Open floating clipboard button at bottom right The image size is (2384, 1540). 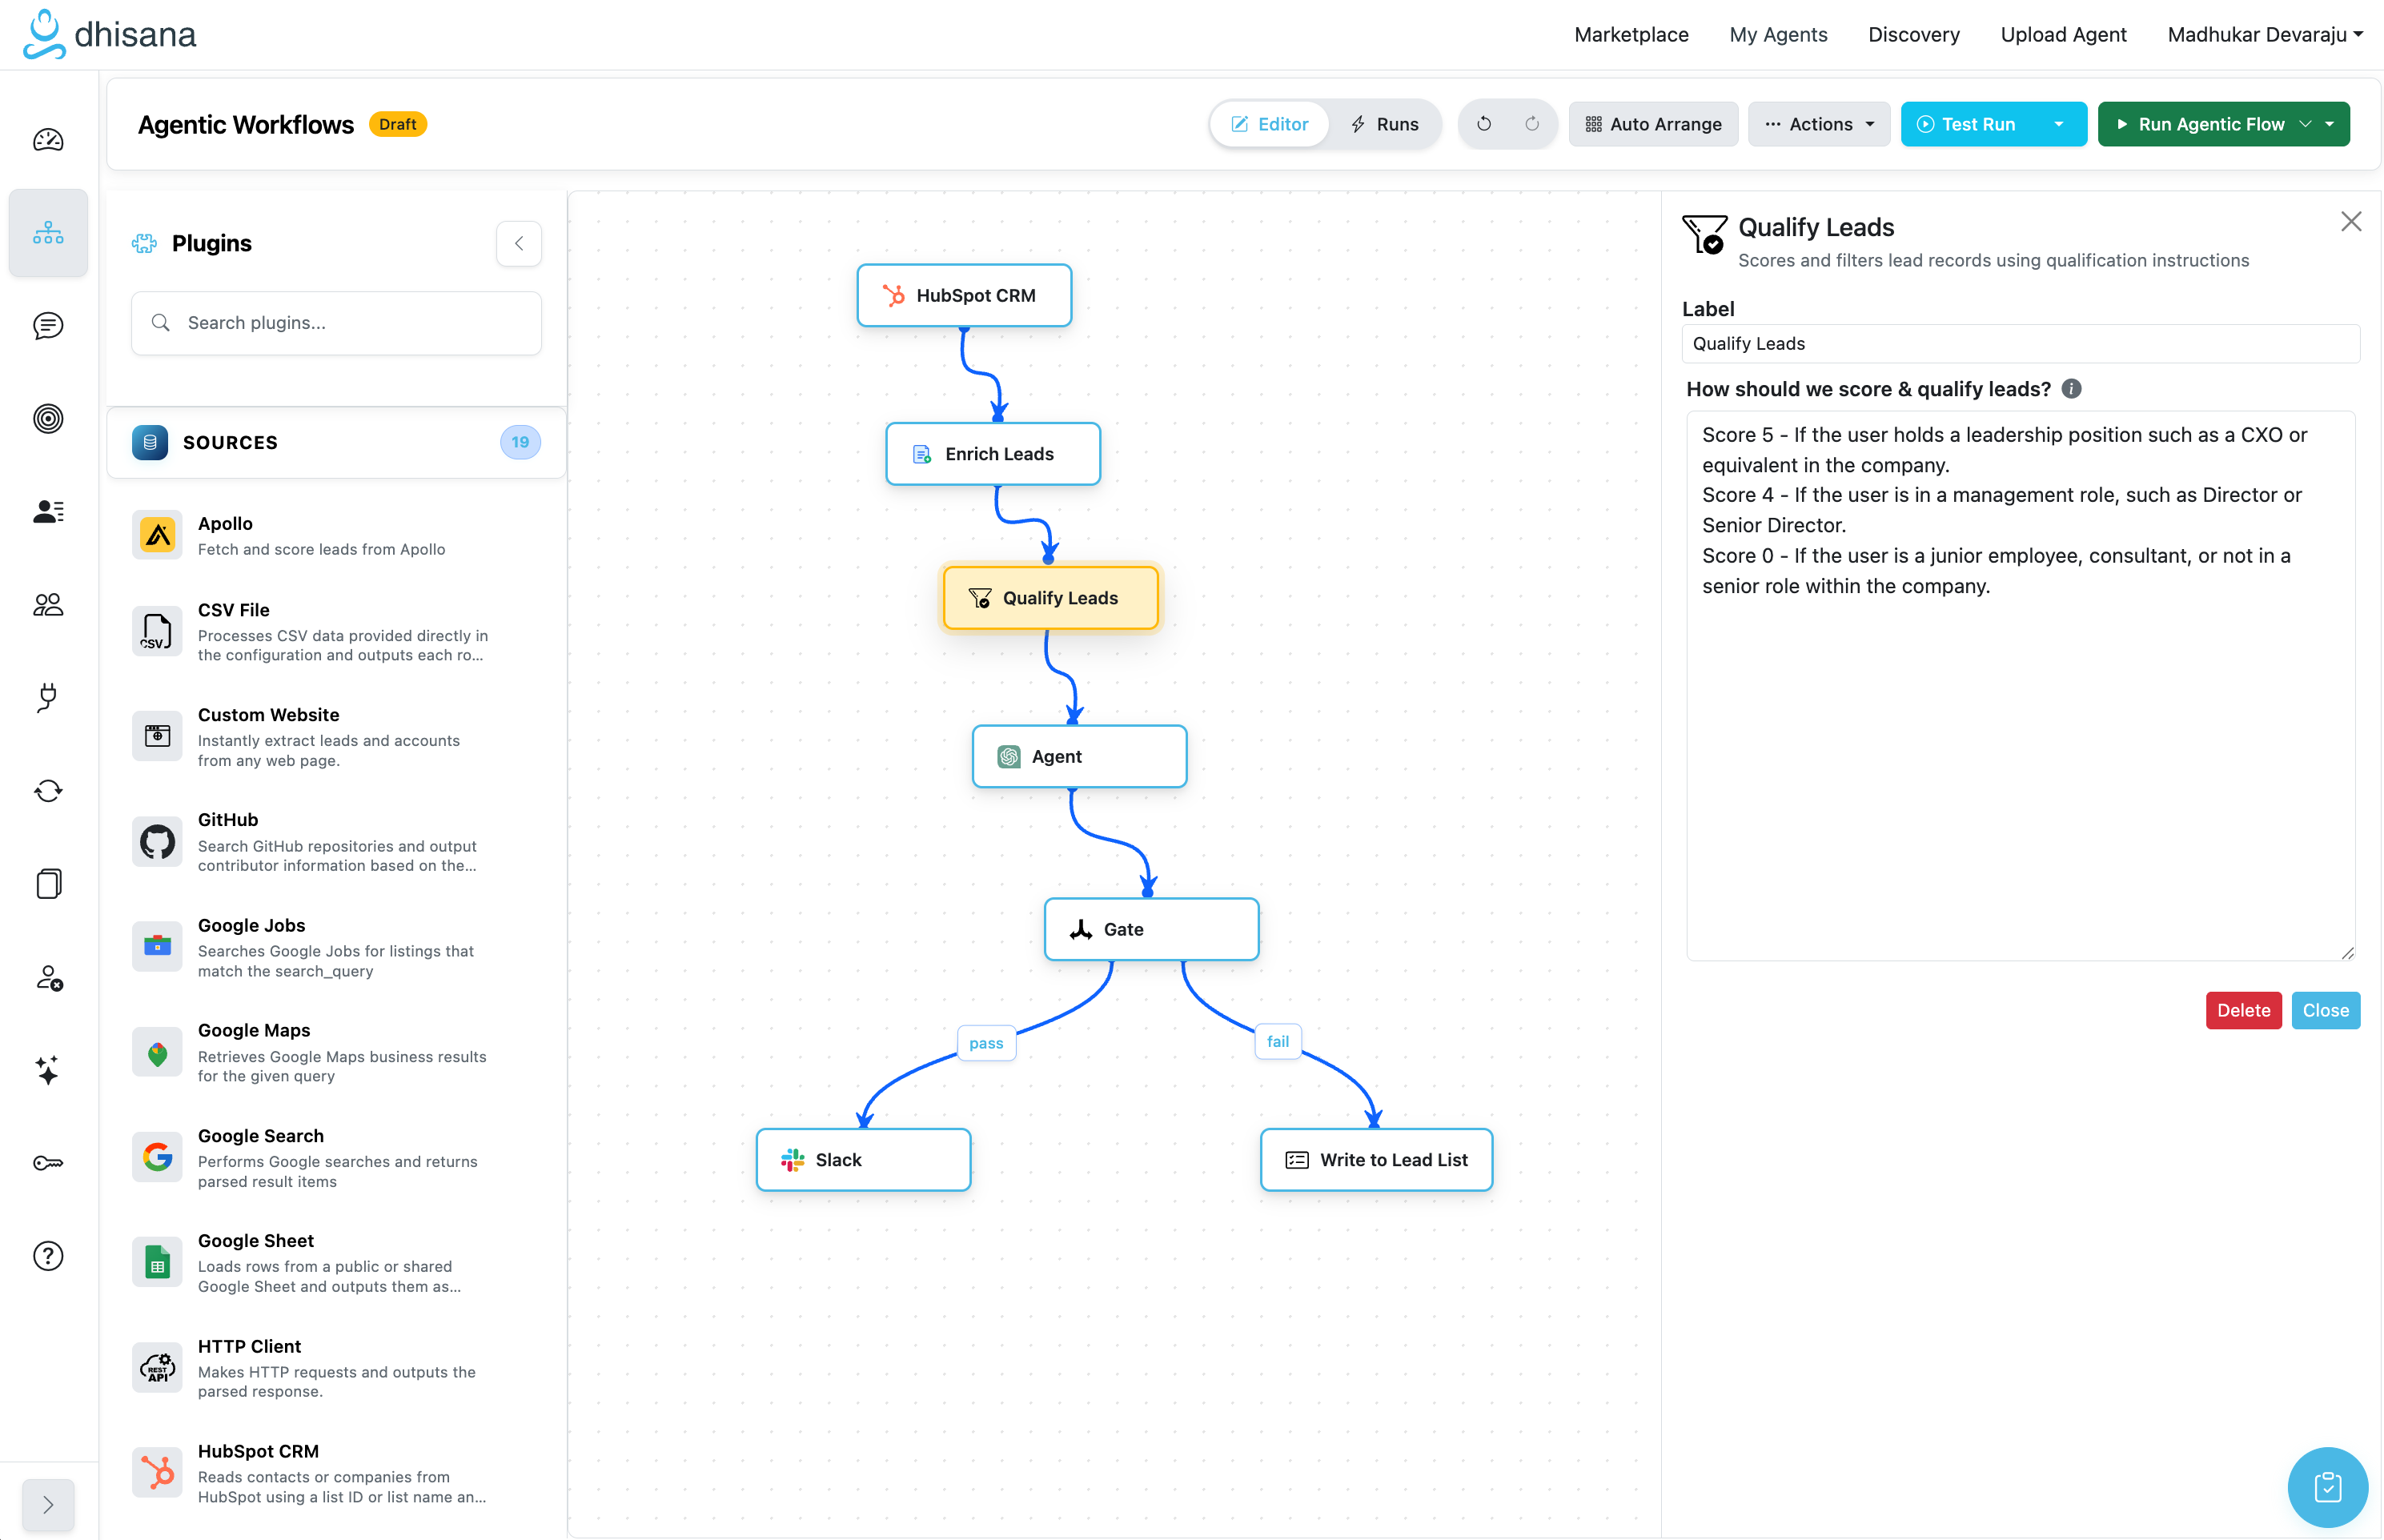click(2327, 1487)
